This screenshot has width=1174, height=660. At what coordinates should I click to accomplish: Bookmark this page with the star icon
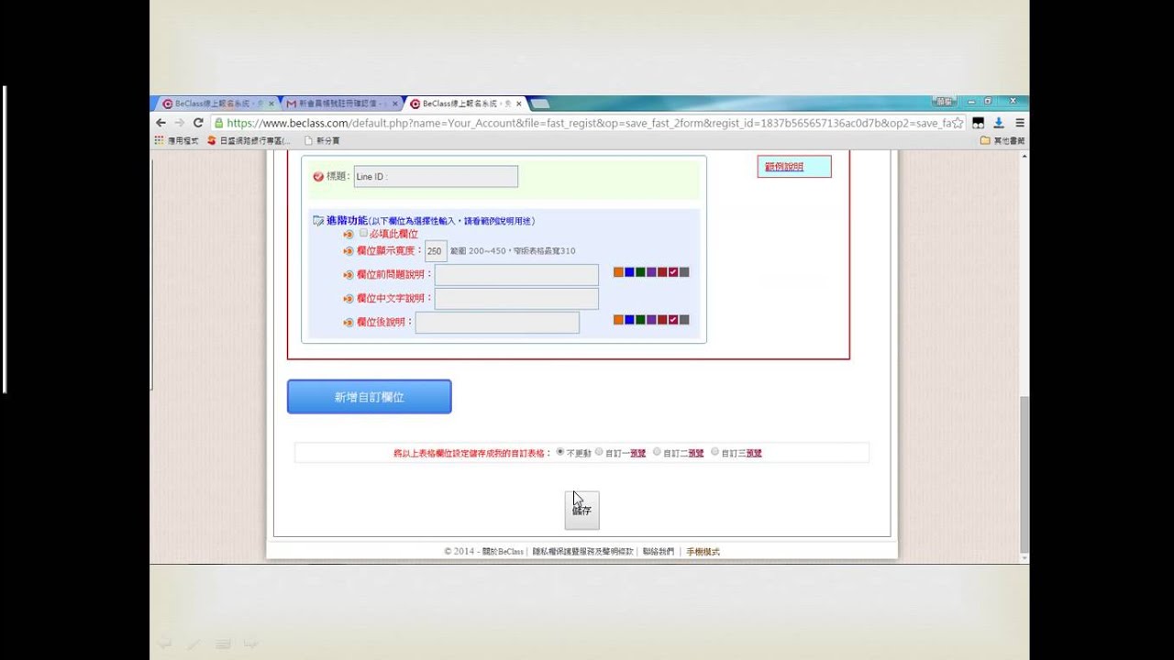pyautogui.click(x=958, y=123)
